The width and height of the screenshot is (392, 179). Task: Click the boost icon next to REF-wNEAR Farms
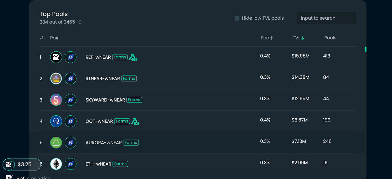[133, 57]
